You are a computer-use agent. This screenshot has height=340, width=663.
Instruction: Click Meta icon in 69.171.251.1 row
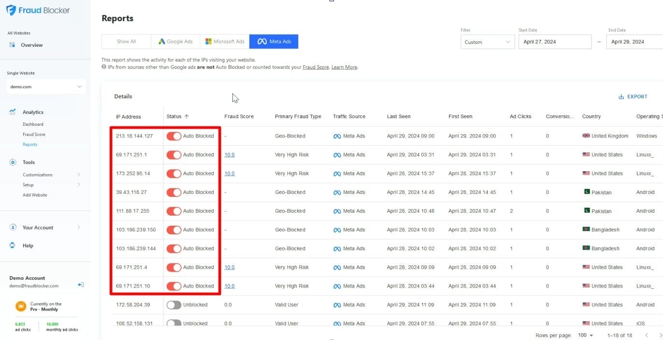click(x=337, y=155)
